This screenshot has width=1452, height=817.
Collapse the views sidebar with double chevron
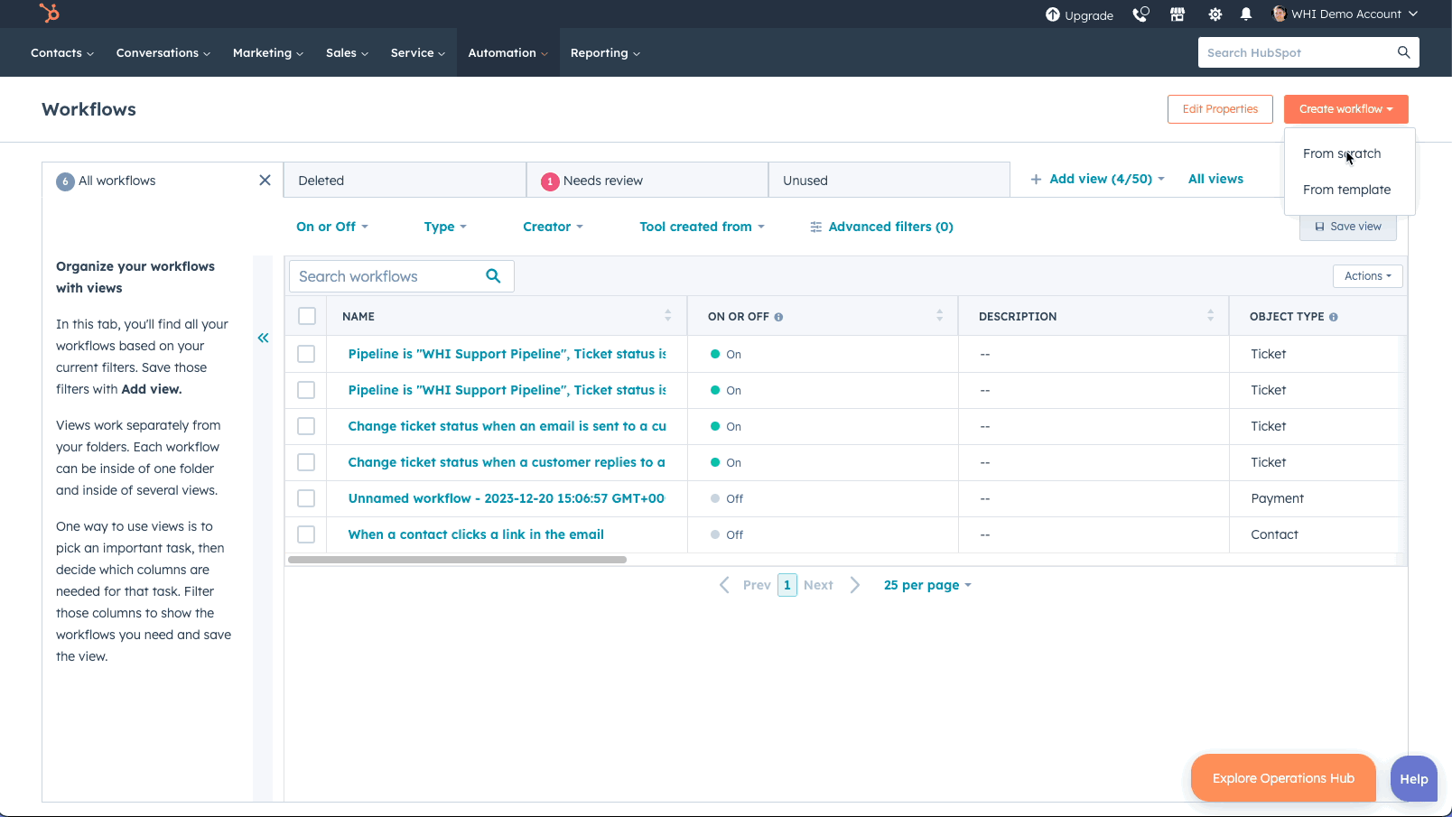pos(263,338)
